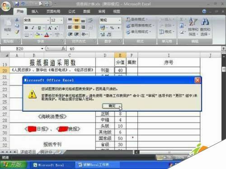The image size is (226, 169).
Task: Click the Office button logo
Action: (x=6, y=6)
